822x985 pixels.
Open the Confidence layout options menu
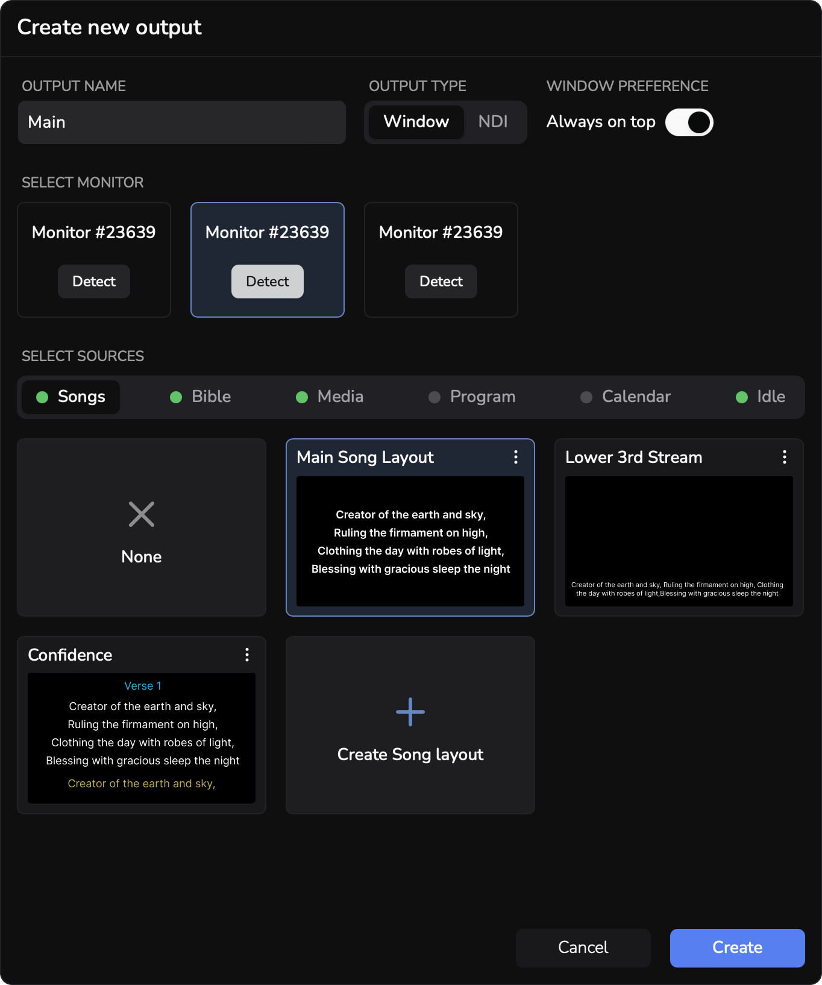coord(247,655)
